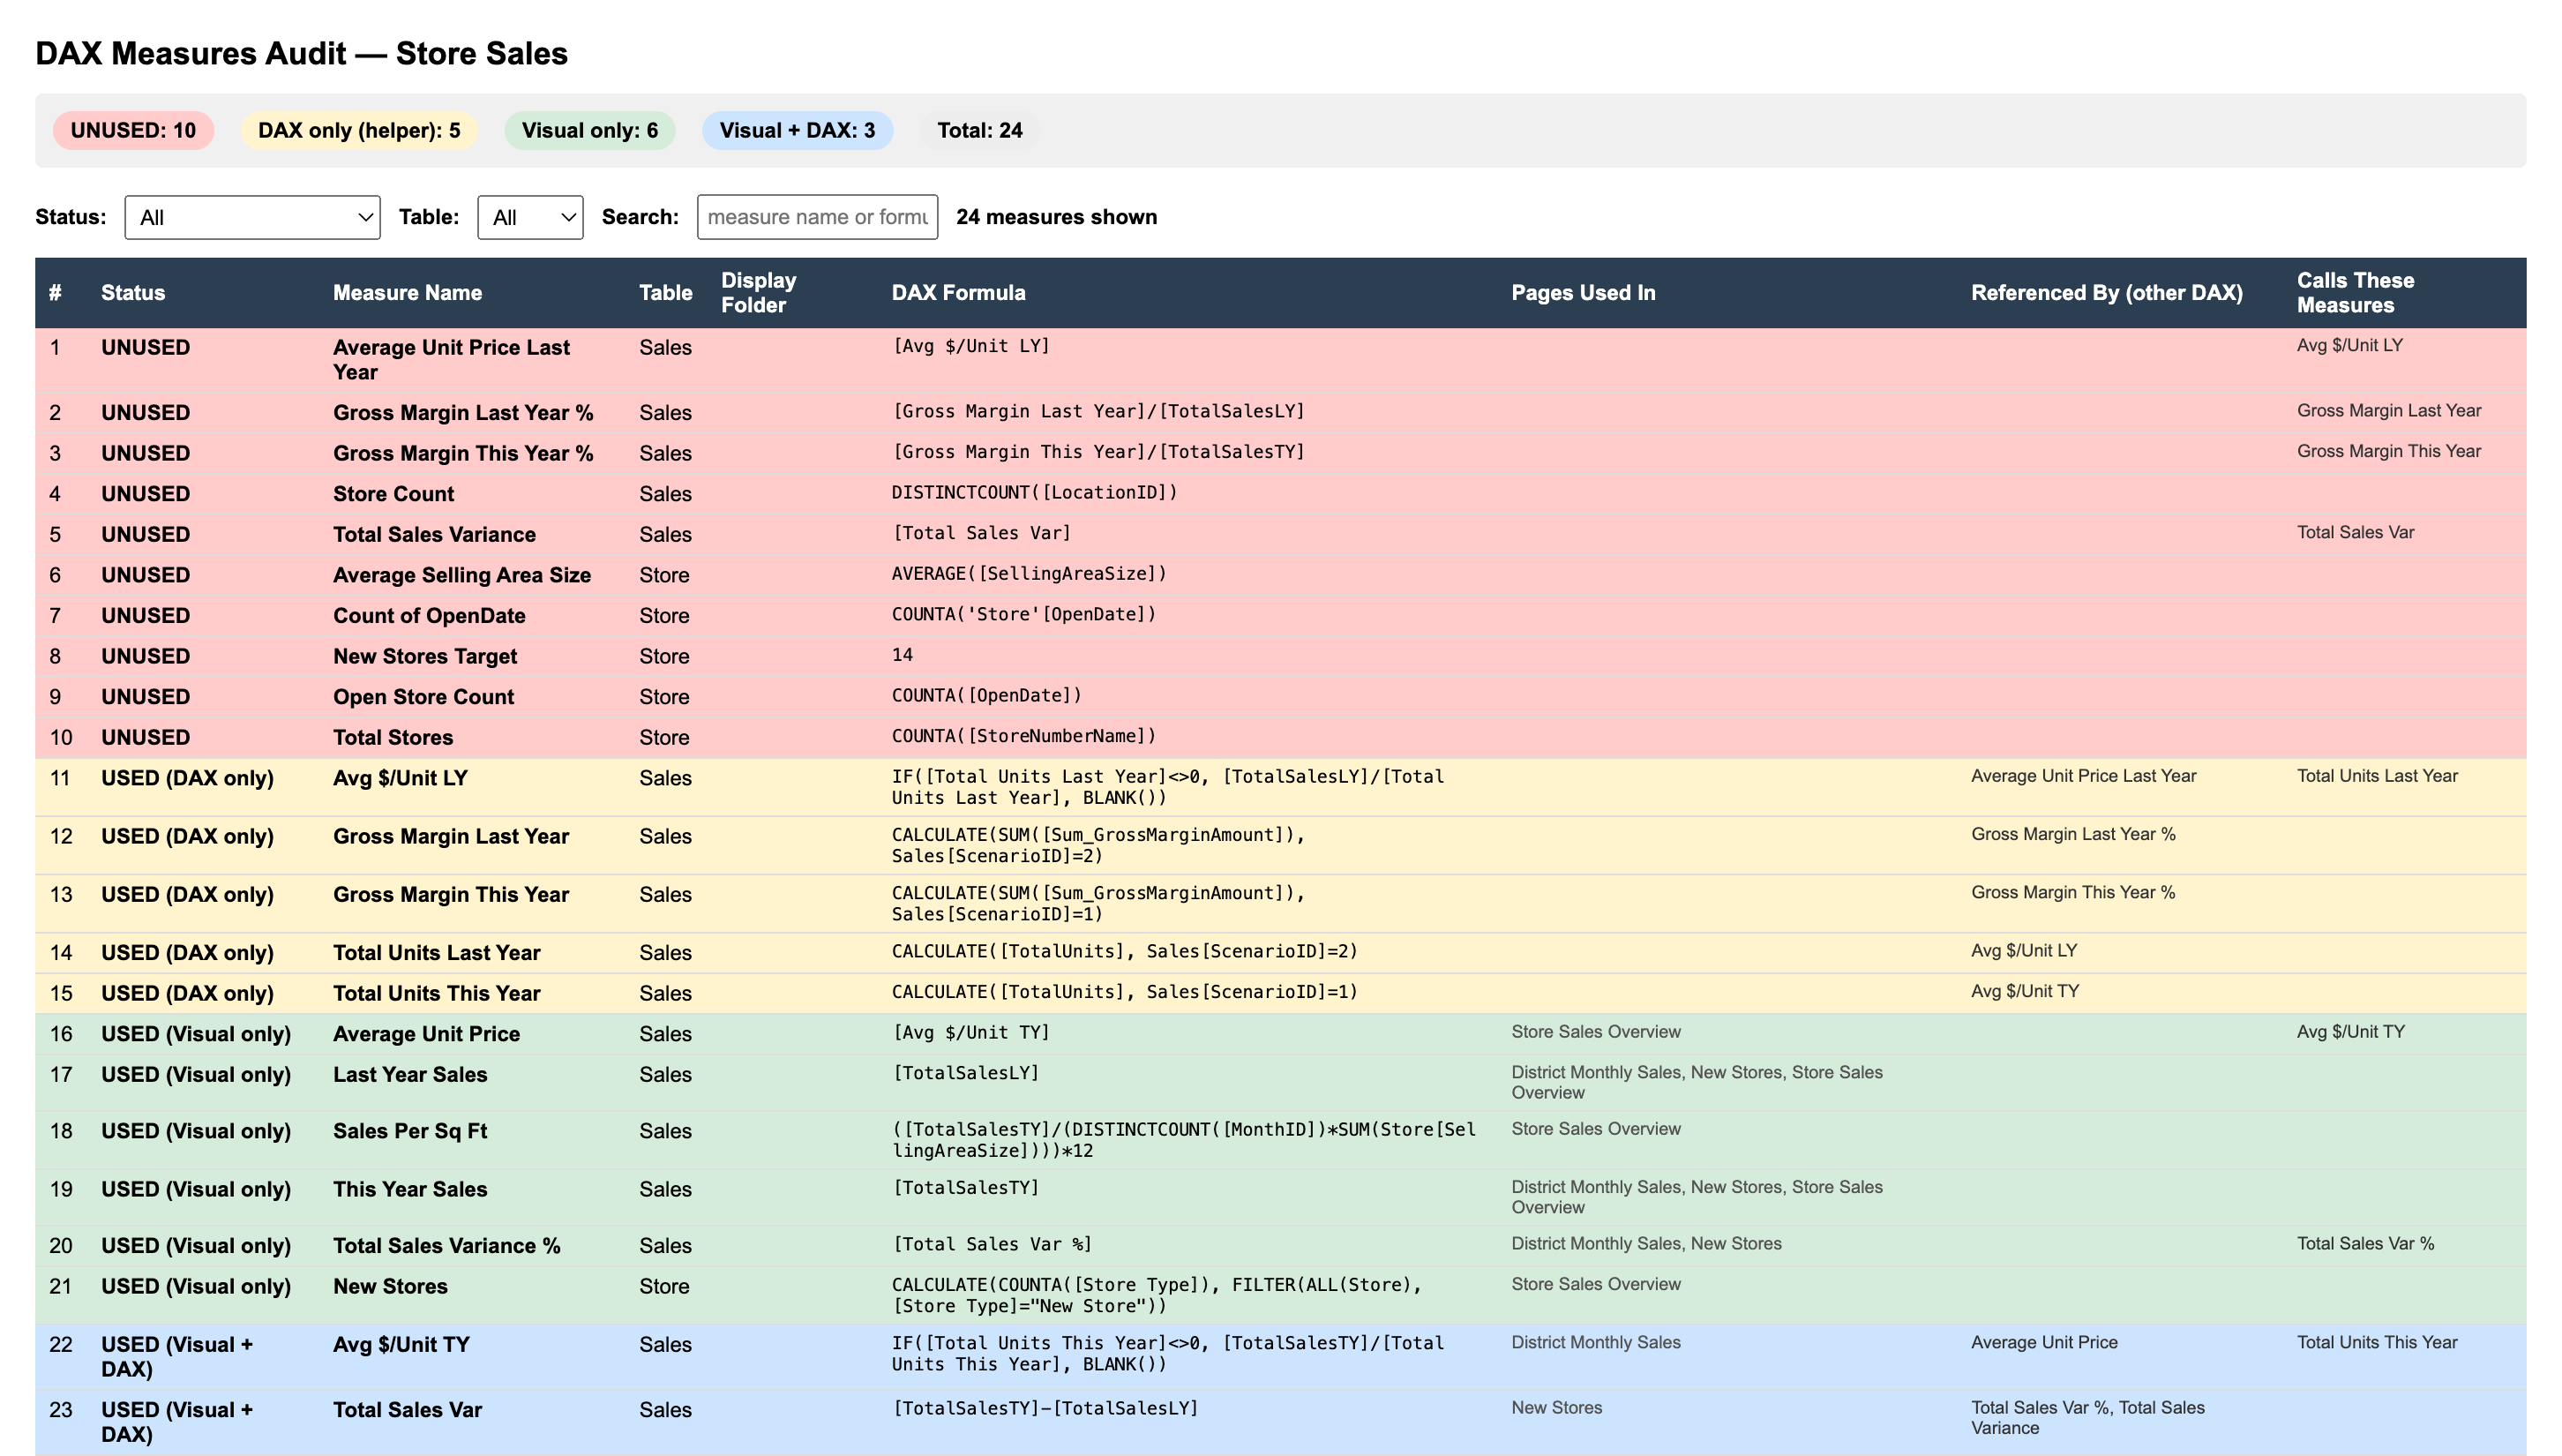Click the Visual + DAX: 3 badge

pyautogui.click(x=797, y=130)
